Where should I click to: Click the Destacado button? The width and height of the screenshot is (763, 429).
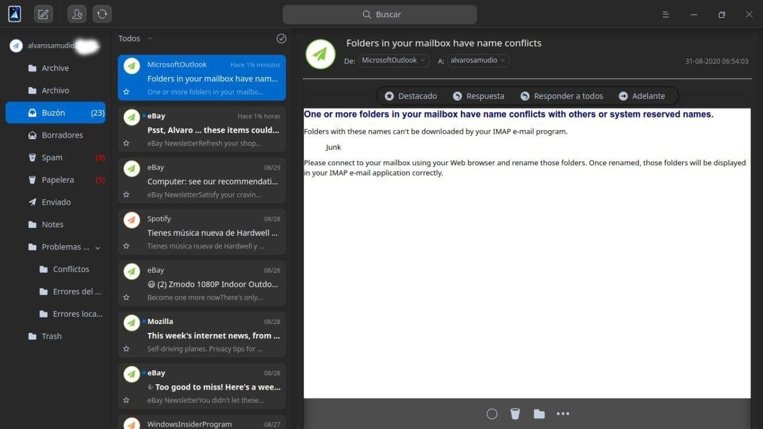(411, 96)
